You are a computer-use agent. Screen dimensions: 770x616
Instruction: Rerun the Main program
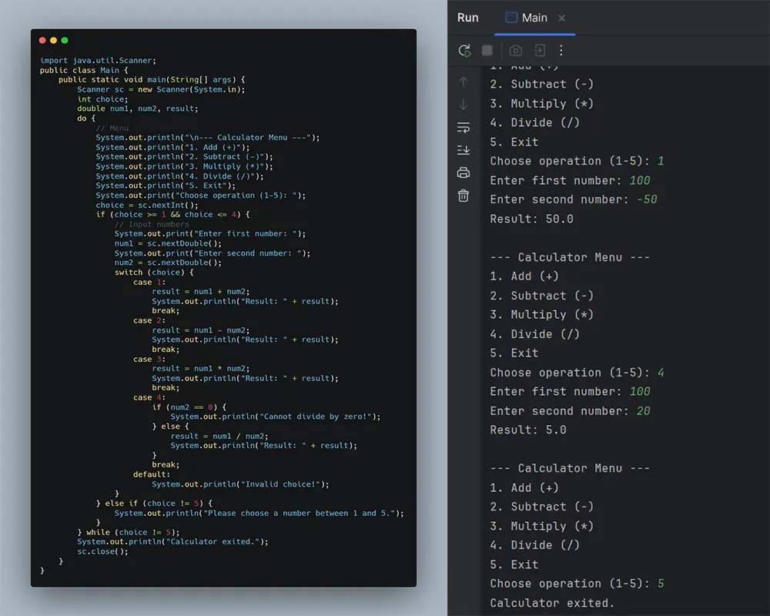[464, 50]
